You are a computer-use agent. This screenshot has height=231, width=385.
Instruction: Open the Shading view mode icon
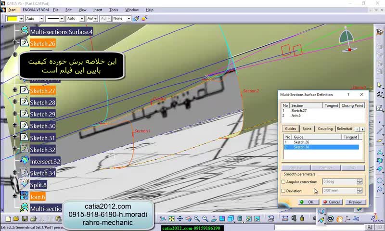[240, 218]
